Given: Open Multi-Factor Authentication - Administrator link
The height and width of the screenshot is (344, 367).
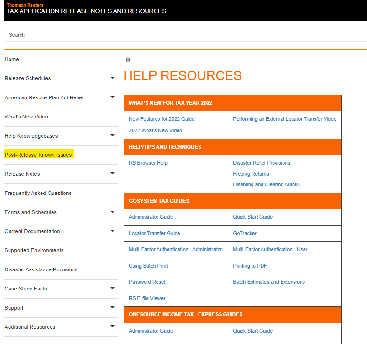Looking at the screenshot, I should tap(175, 249).
